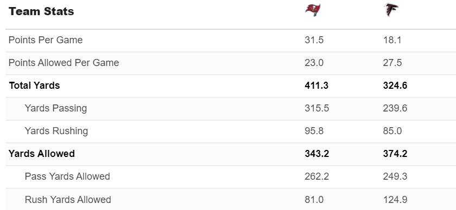Click the Atlanta Falcons team logo
The image size is (456, 210).
click(x=391, y=10)
